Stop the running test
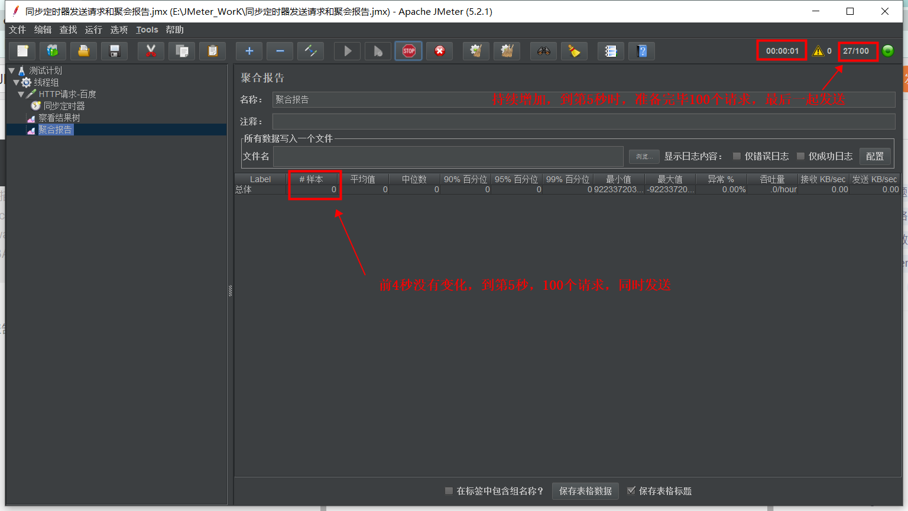908x511 pixels. tap(408, 51)
